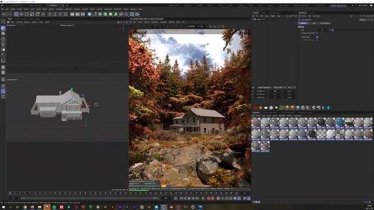Click the Key Selection circle icon in timeline
This screenshot has width=374, height=210.
coord(218,198)
